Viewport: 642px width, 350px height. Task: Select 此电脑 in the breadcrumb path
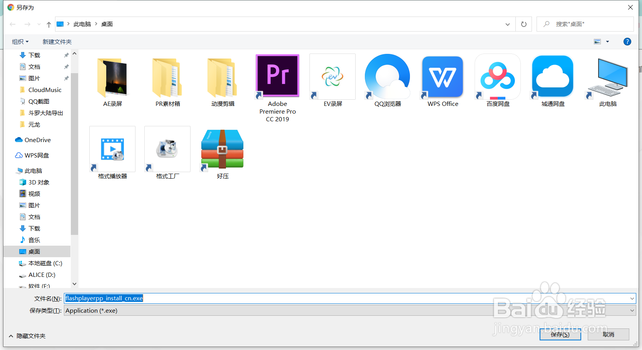coord(82,24)
